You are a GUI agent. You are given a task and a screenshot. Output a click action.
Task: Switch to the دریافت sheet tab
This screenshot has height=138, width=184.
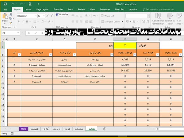(57, 129)
